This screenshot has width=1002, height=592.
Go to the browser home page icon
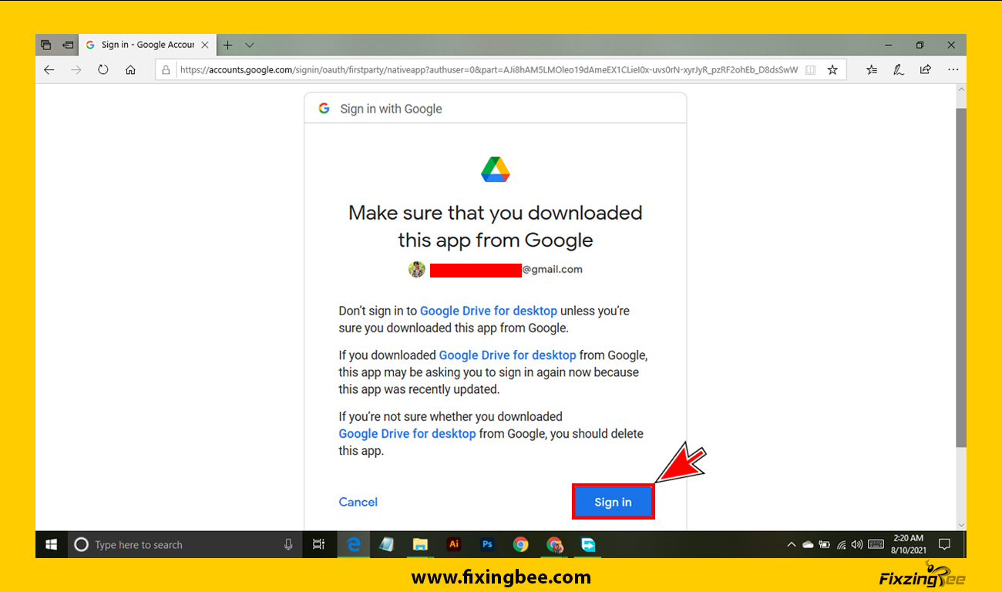(130, 70)
